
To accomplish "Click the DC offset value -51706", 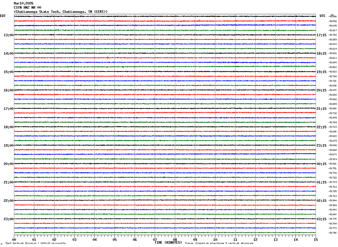I will coord(333,35).
